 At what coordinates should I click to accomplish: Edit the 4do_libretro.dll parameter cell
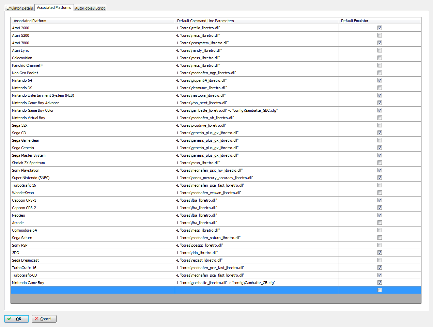point(257,253)
